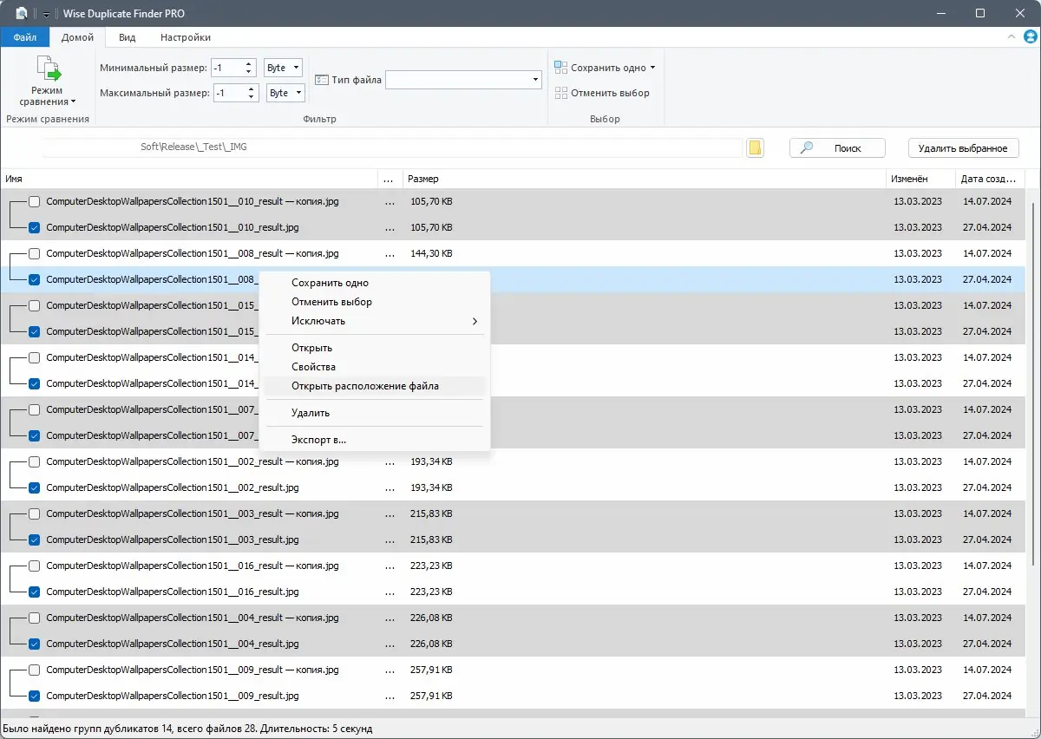Viewport: 1041px width, 739px height.
Task: Sort by the Изменён column header
Action: [x=920, y=179]
